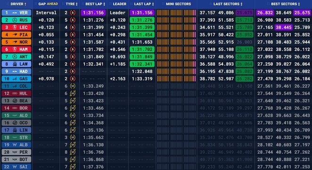Click COL's best lap time 1:33.249

pos(93,86)
